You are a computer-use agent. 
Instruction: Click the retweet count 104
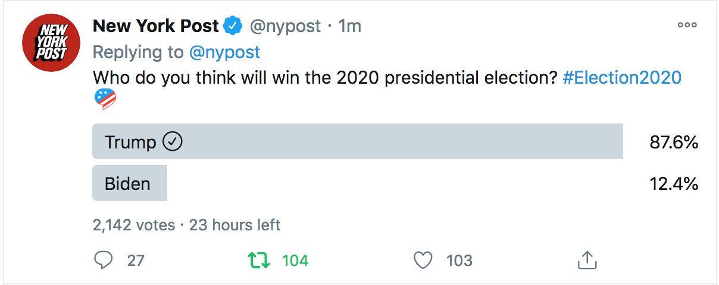(x=295, y=260)
